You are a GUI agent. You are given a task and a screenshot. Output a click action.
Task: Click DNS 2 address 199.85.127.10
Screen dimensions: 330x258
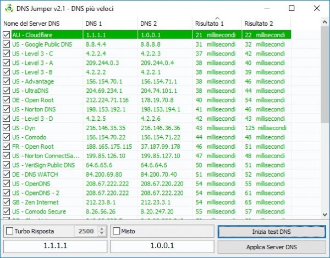coord(161,156)
